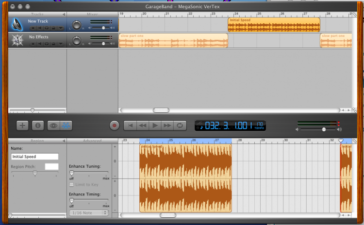Select the Initial Speed region in timeline

(274, 25)
